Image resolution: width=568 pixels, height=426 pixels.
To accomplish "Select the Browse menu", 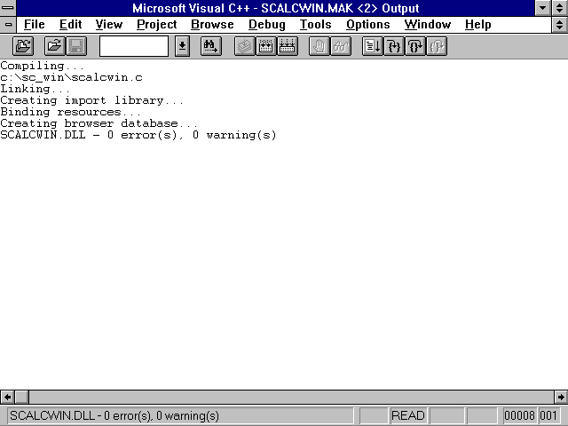I will (x=212, y=25).
